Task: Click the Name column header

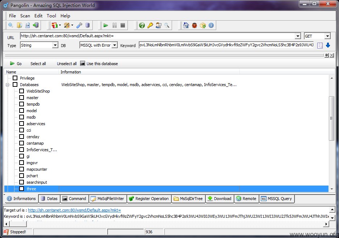Action: (x=32, y=72)
